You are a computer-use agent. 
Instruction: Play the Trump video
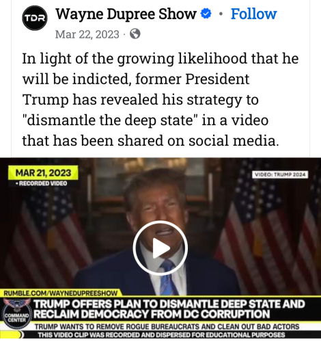point(160,248)
